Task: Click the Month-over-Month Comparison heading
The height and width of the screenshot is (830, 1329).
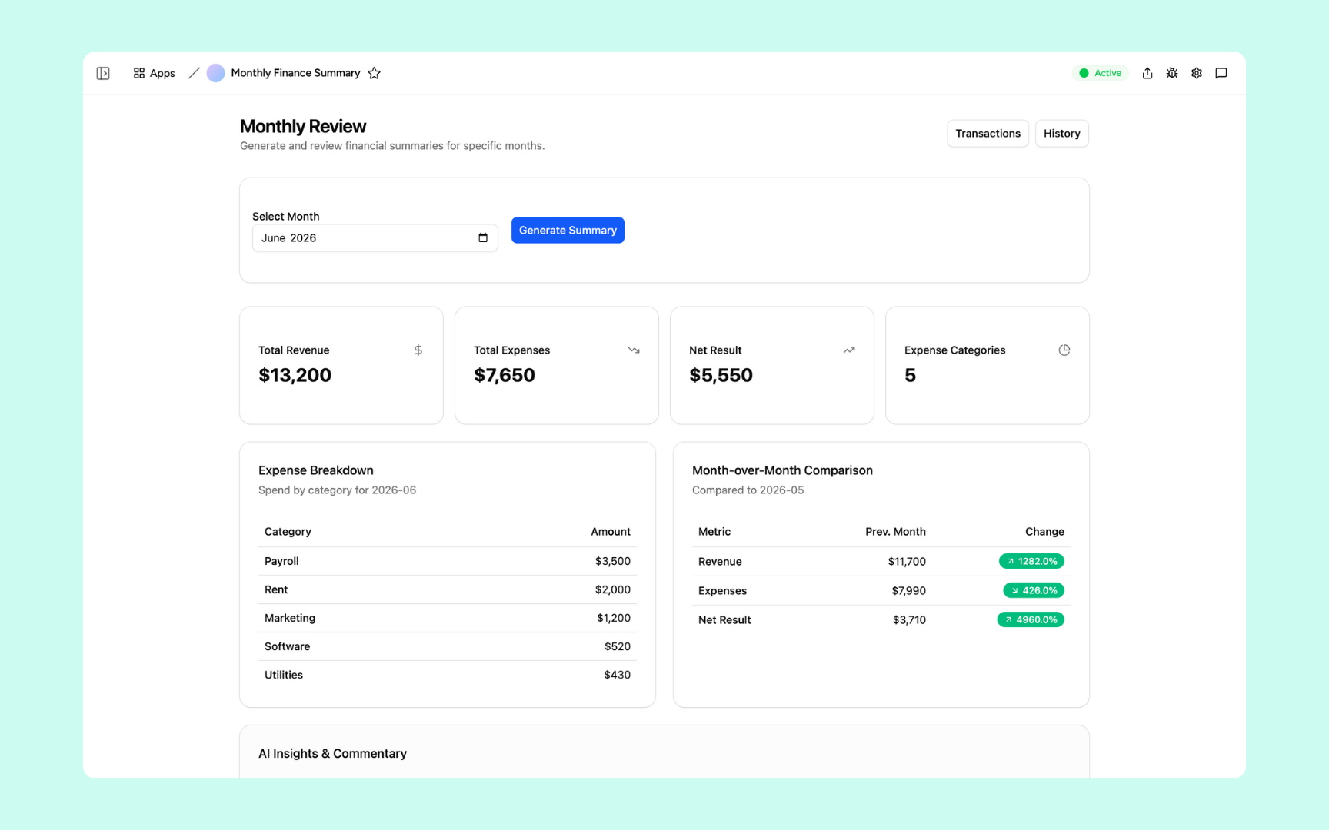Action: coord(782,470)
